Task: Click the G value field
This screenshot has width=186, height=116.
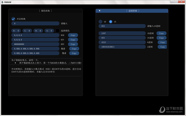Action: pos(27,31)
